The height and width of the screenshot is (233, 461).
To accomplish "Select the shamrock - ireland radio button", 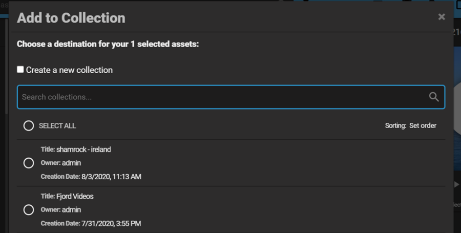I will coord(29,163).
